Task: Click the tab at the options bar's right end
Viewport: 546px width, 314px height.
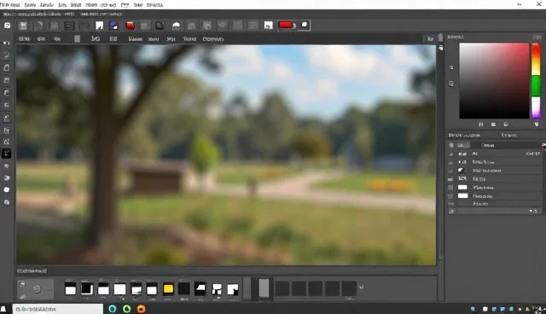Action: [430, 38]
